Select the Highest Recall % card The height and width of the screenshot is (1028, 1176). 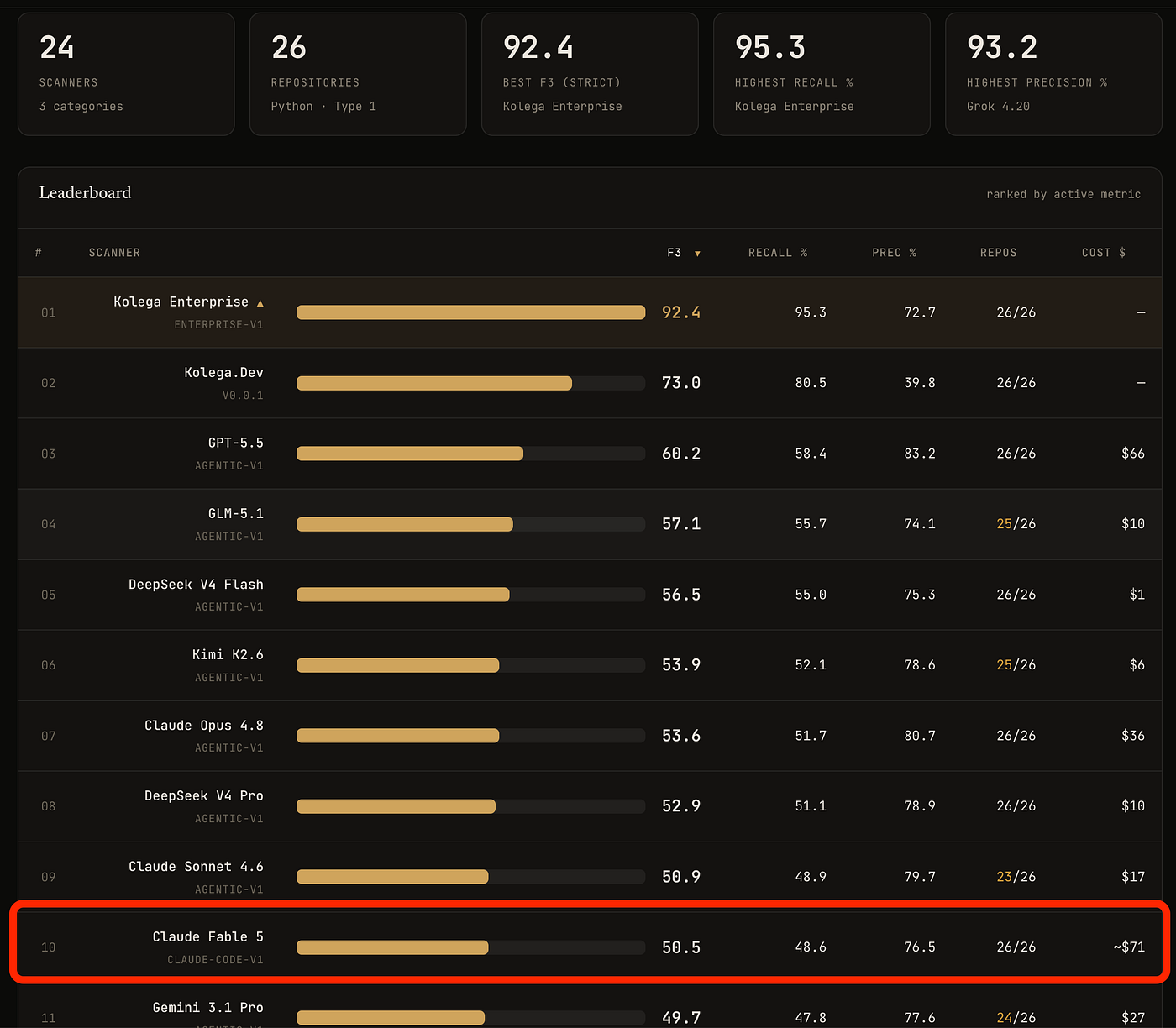point(822,74)
